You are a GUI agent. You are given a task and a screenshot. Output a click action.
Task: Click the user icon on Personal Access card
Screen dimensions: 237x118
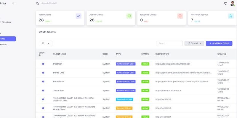pyautogui.click(x=230, y=16)
